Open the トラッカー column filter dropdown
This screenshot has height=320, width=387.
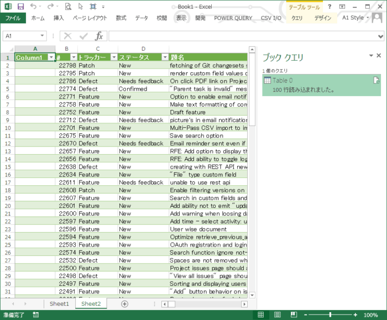point(114,57)
